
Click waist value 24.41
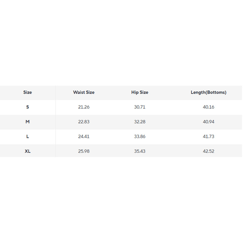[84, 136]
